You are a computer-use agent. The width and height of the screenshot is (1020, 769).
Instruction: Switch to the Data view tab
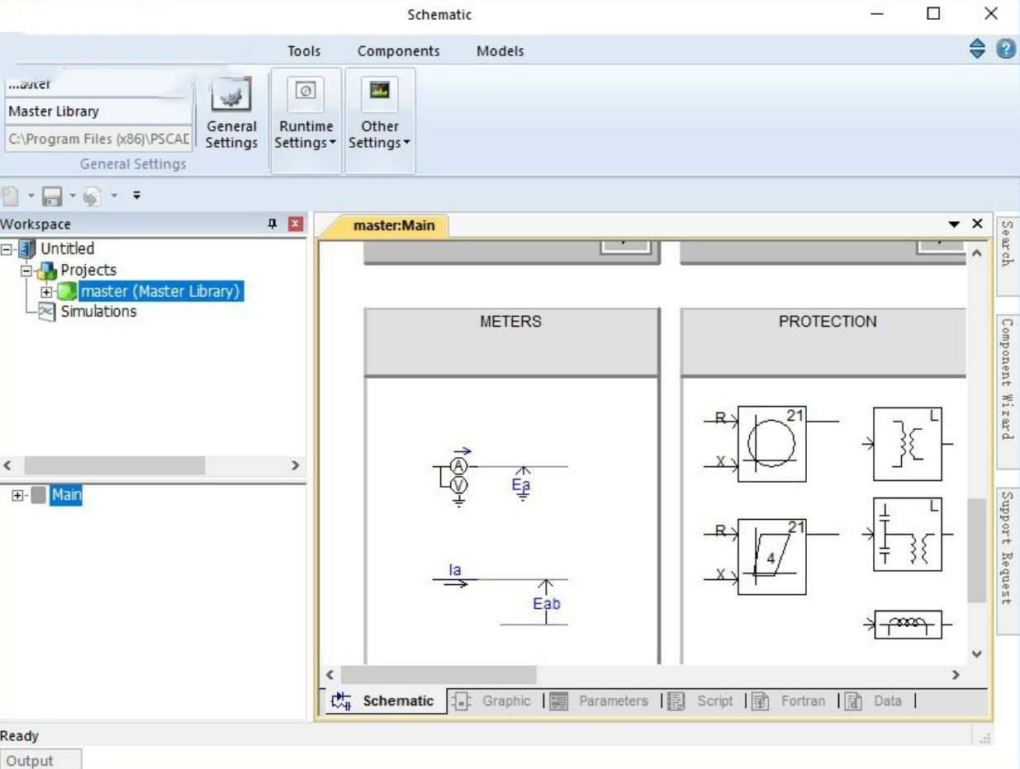point(875,701)
